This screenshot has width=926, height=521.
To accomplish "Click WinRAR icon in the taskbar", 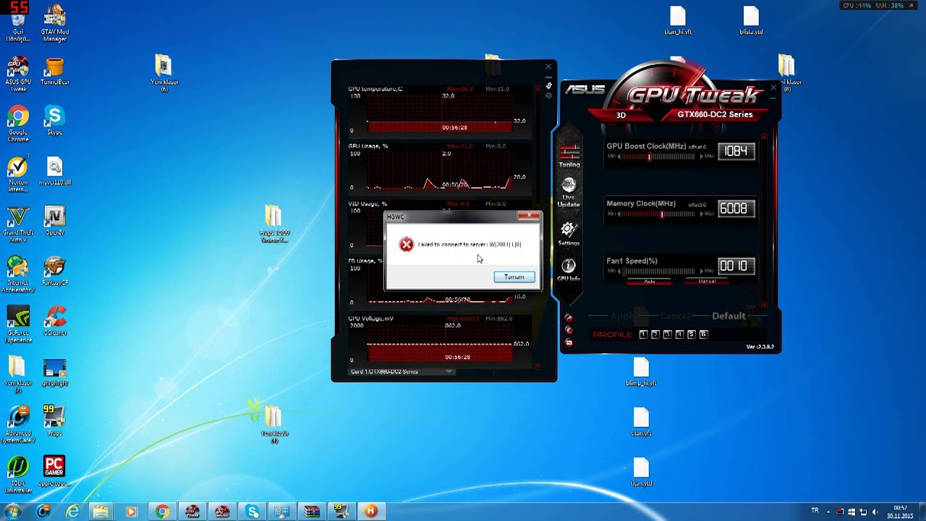I will coord(311,512).
